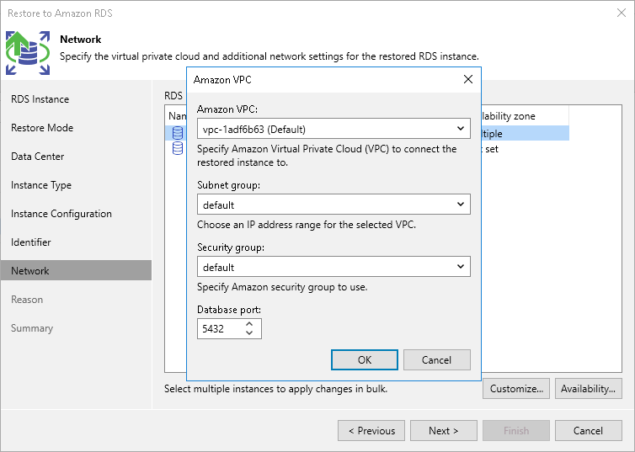
Task: Decrease the database port value
Action: click(249, 333)
